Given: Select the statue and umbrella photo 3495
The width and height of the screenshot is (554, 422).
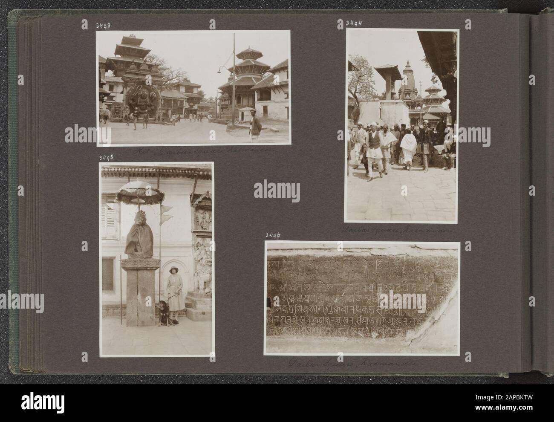Looking at the screenshot, I should tap(156, 259).
